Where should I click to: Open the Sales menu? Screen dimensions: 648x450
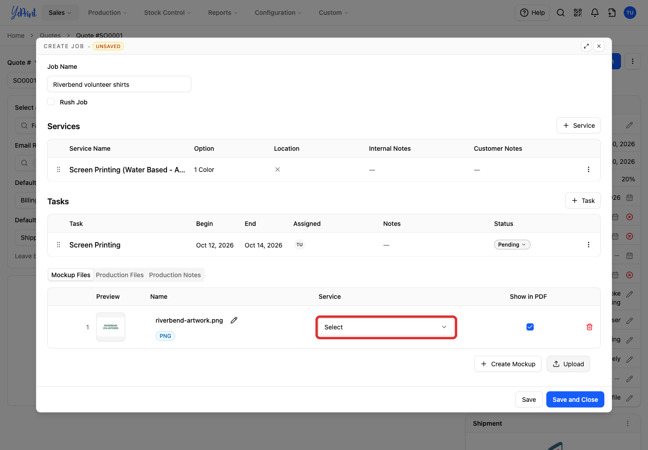point(60,13)
